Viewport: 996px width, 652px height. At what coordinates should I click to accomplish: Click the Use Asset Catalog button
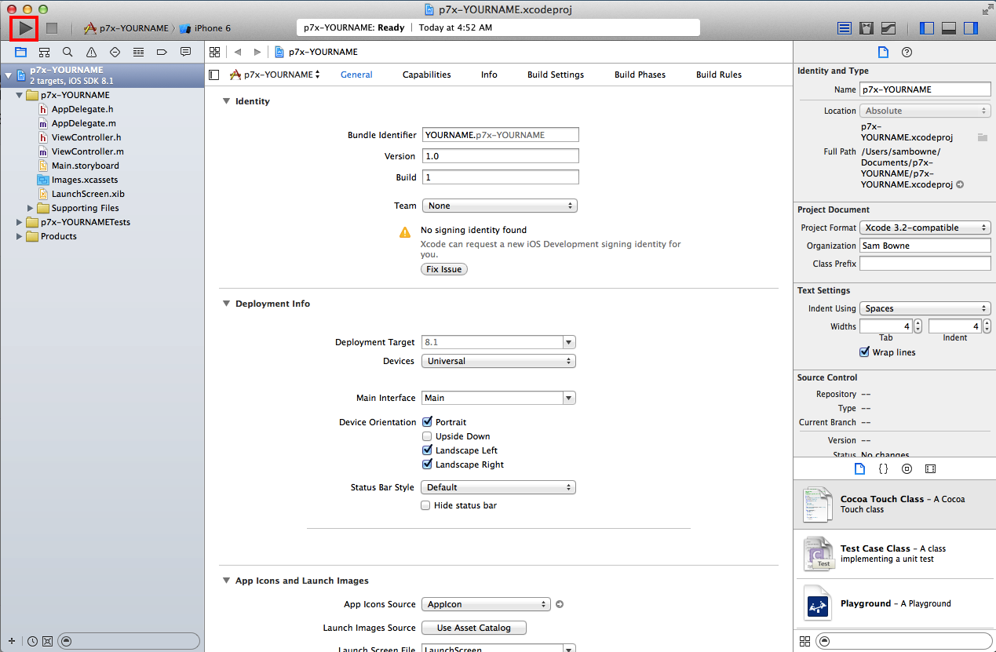474,628
